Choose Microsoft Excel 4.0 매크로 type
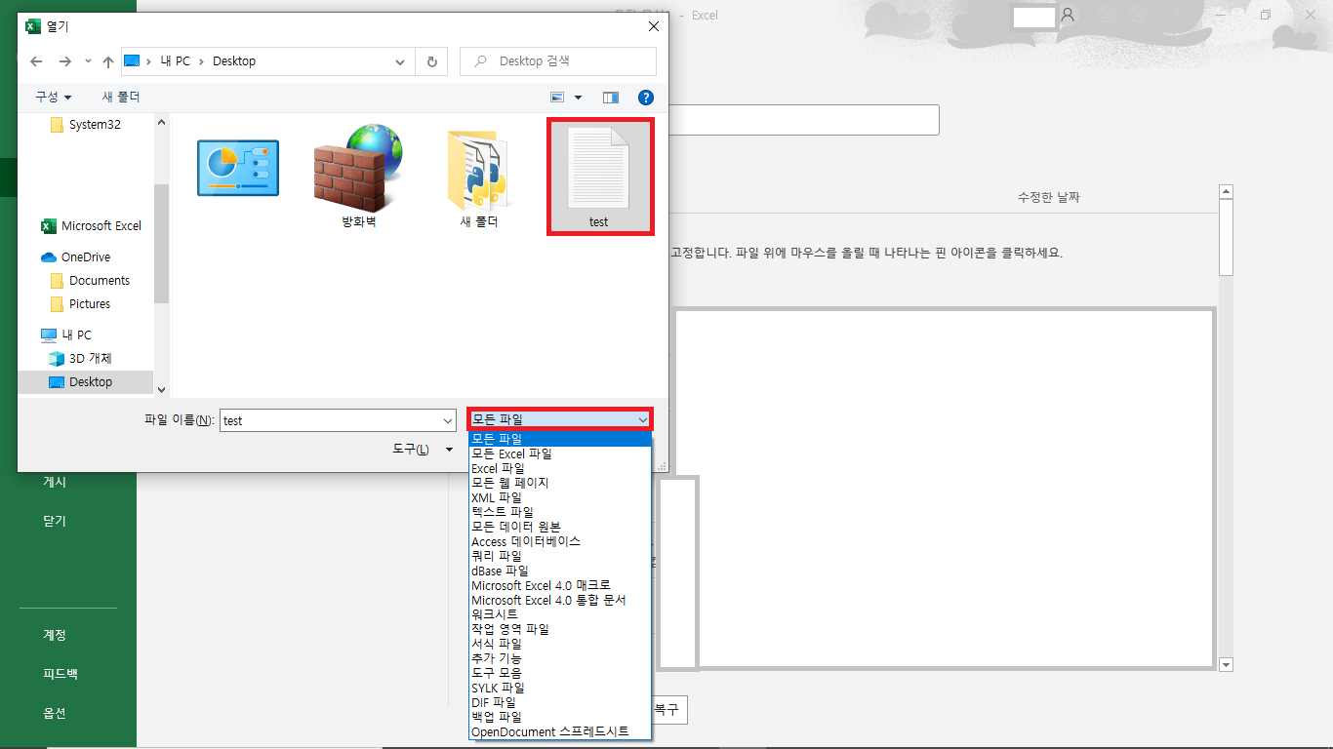This screenshot has height=749, width=1333. (559, 585)
